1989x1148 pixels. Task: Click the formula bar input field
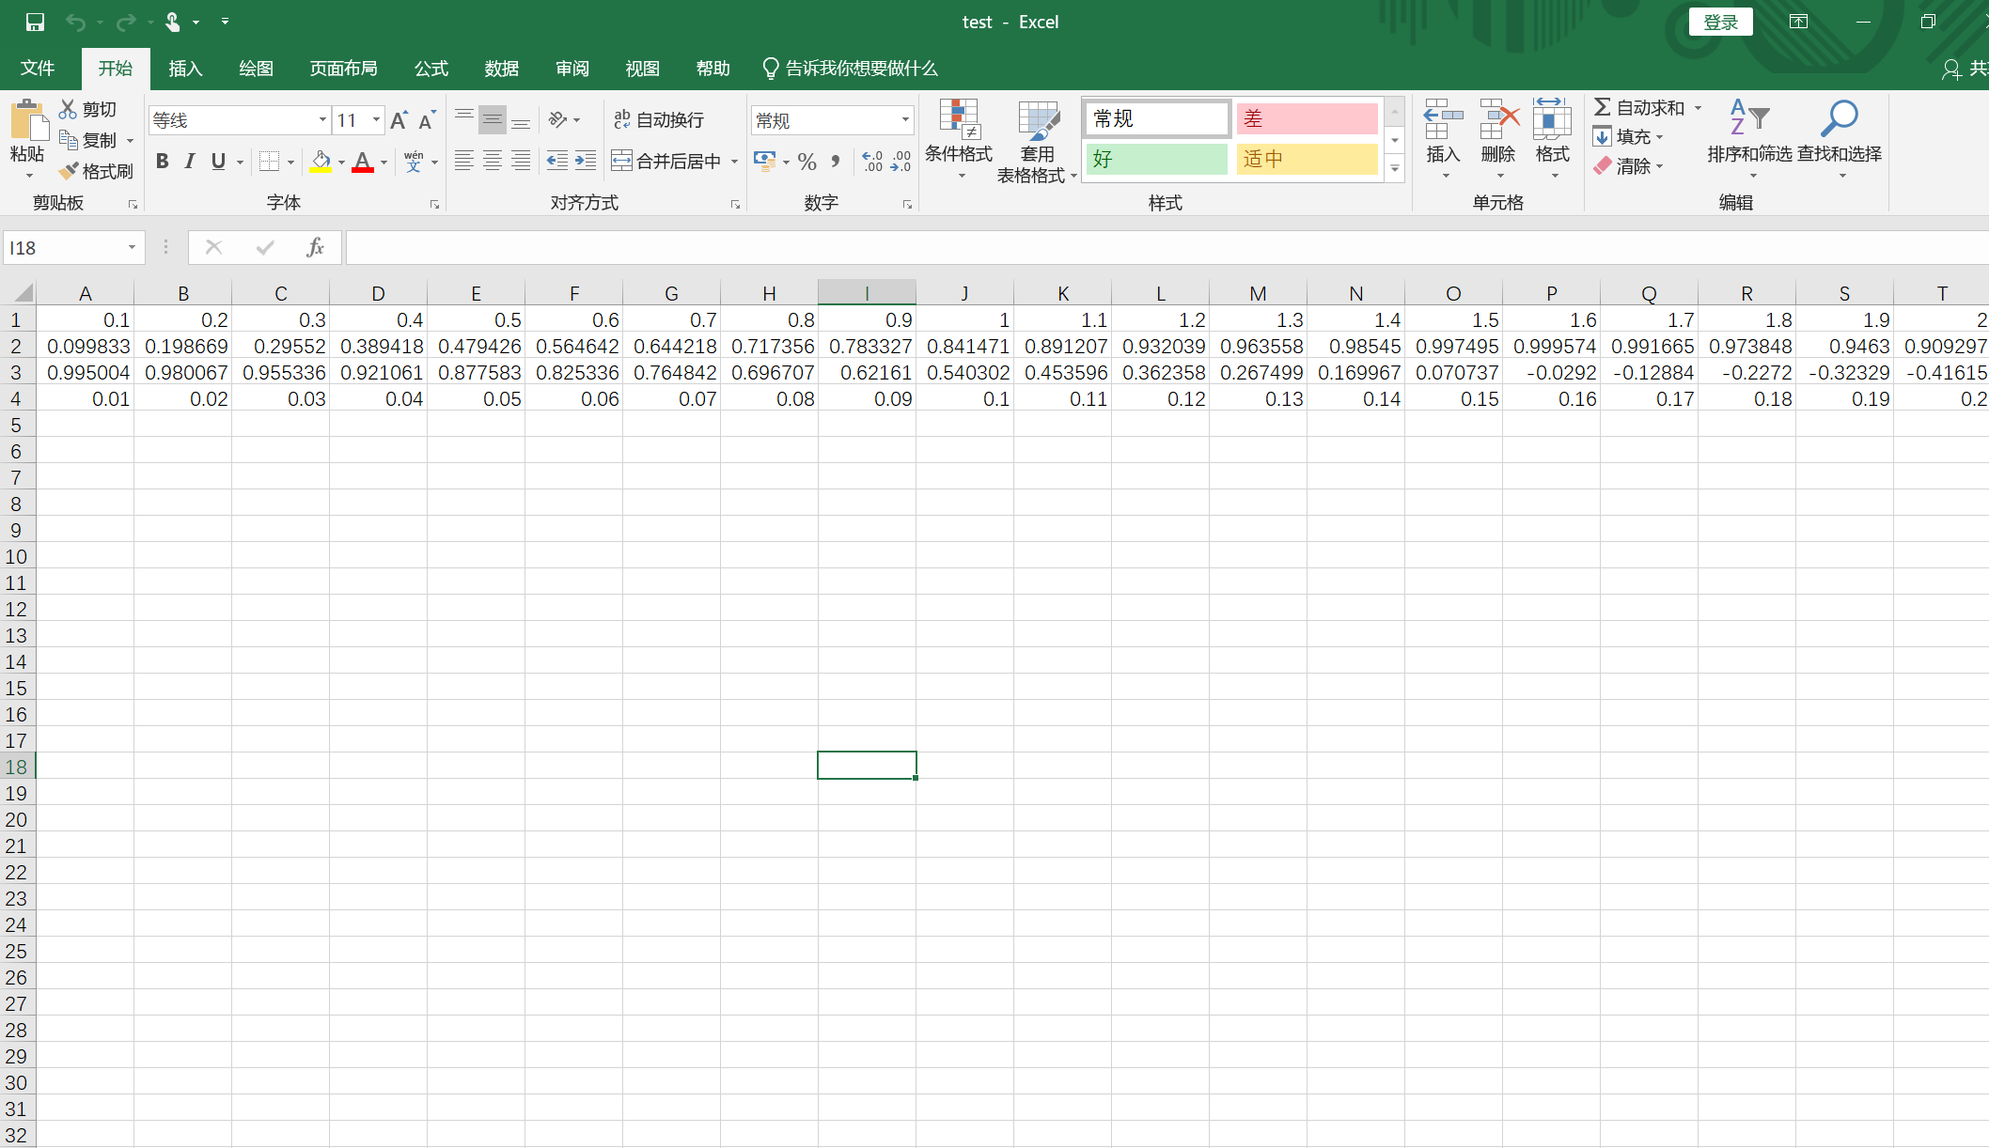[1128, 247]
